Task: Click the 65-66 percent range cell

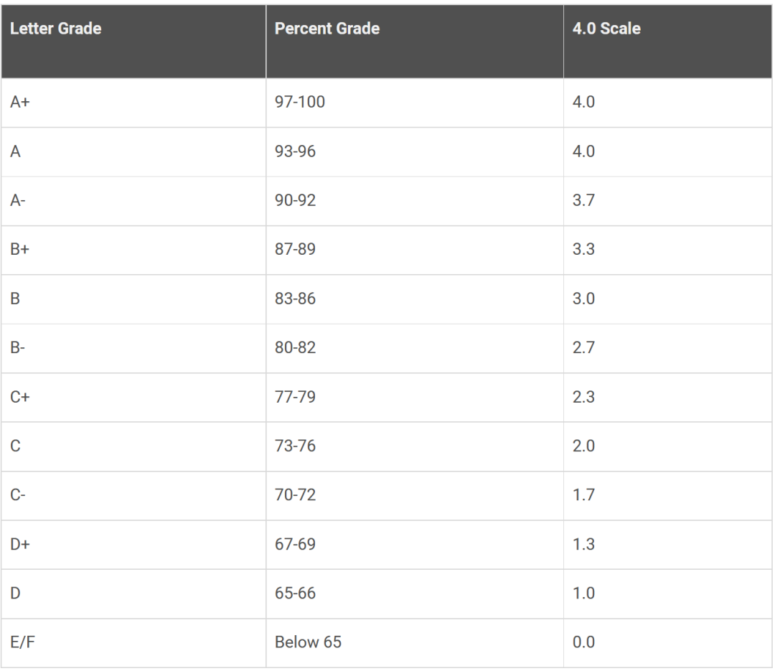Action: pos(415,594)
